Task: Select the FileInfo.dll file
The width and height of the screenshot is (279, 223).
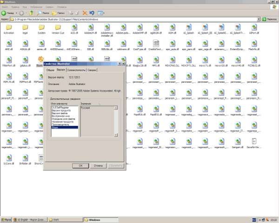Action: 254,46
